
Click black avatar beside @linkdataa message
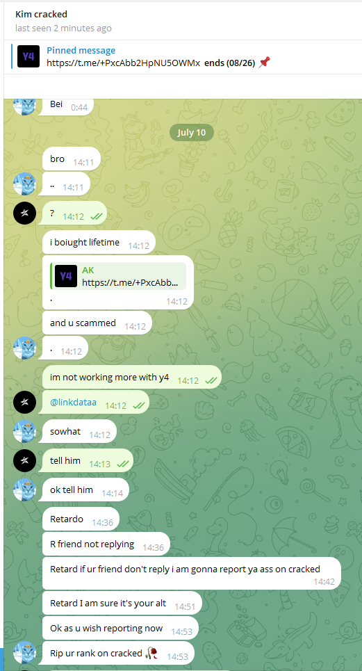[x=24, y=403]
